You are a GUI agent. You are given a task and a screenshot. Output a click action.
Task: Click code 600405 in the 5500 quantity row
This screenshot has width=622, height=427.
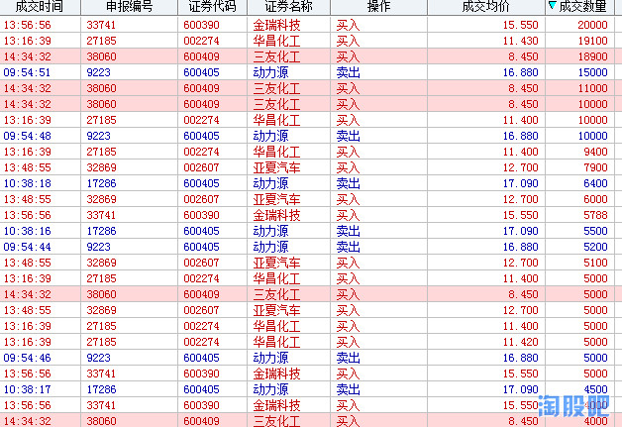201,231
